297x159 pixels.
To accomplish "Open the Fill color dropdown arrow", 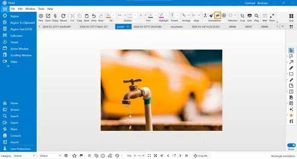I will coord(114,15).
